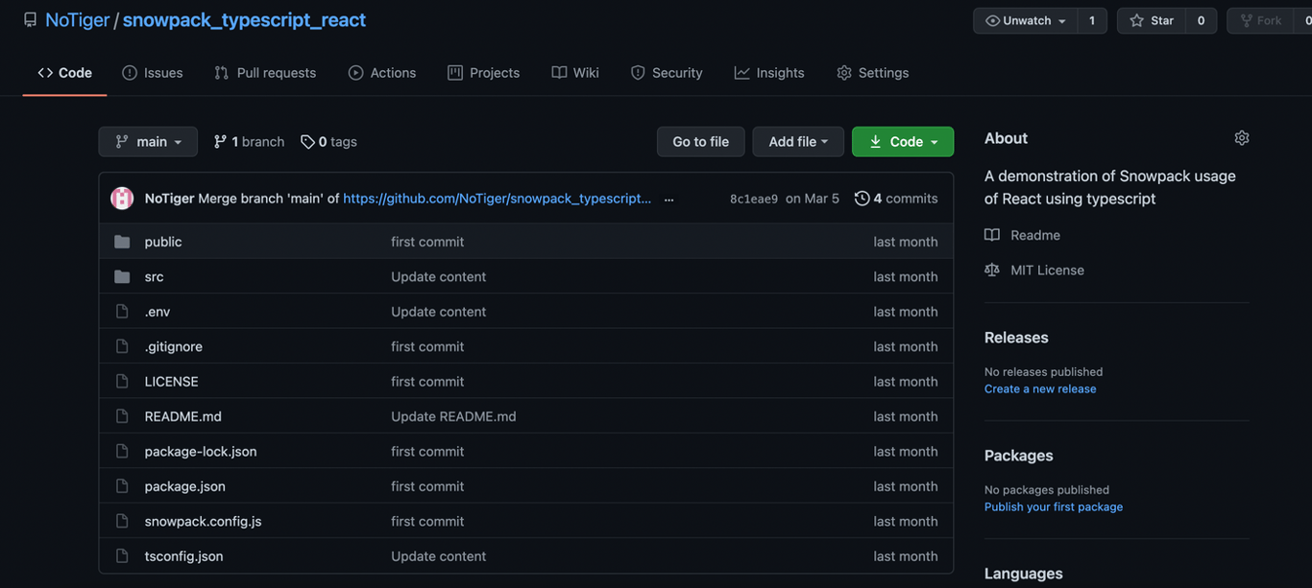Open the README.md file

pos(183,416)
